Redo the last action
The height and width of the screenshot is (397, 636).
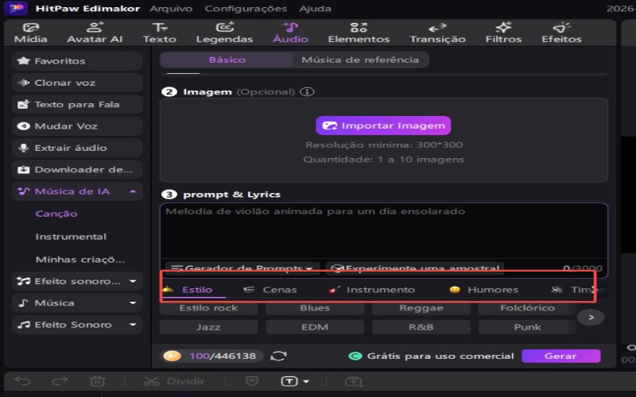click(60, 381)
